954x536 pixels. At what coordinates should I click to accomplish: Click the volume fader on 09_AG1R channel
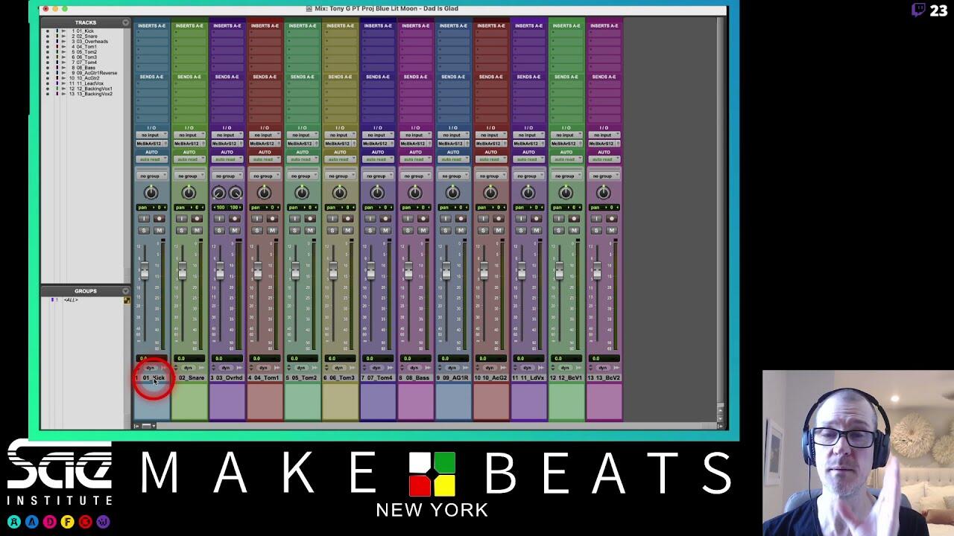pyautogui.click(x=446, y=272)
